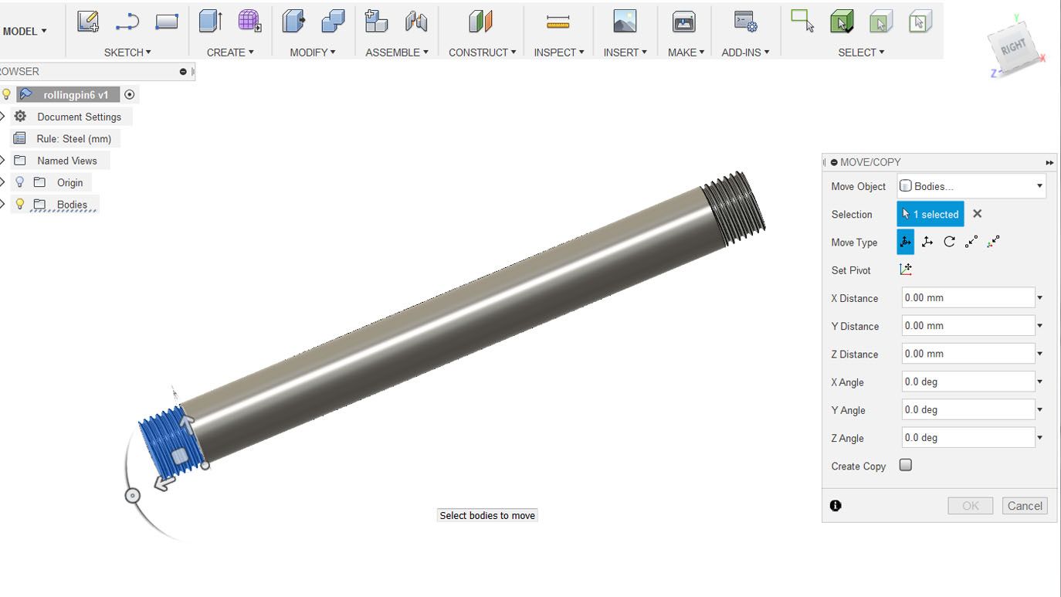This screenshot has width=1061, height=597.
Task: Open the Z Distance dropdown arrow
Action: 1040,354
